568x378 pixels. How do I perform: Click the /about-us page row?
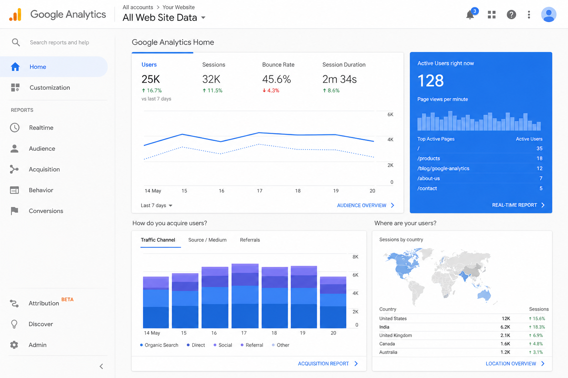point(480,178)
